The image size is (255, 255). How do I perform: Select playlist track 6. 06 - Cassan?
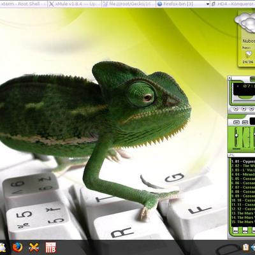pyautogui.click(x=243, y=183)
